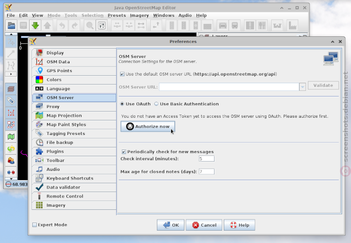
Task: Open Keyboard Shortcuts preferences category
Action: point(74,178)
